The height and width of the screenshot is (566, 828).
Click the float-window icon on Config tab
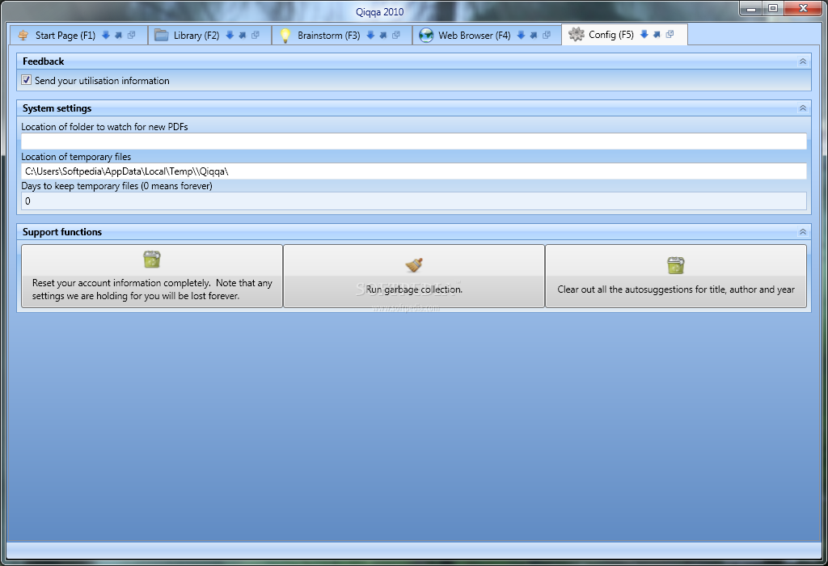[670, 34]
